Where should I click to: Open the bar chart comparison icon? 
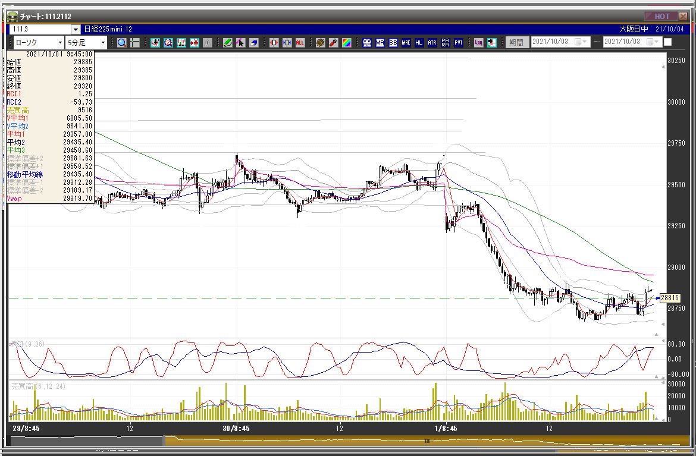point(181,43)
